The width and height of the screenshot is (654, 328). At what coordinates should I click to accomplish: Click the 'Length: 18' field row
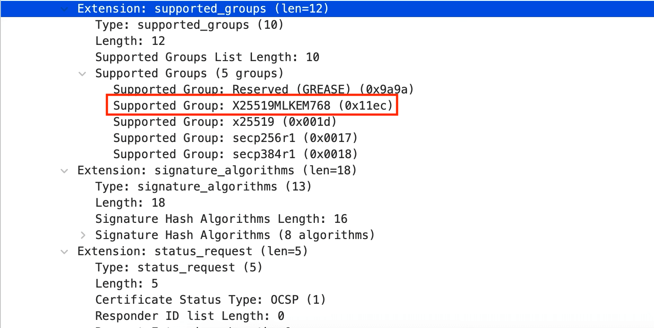[327, 203]
